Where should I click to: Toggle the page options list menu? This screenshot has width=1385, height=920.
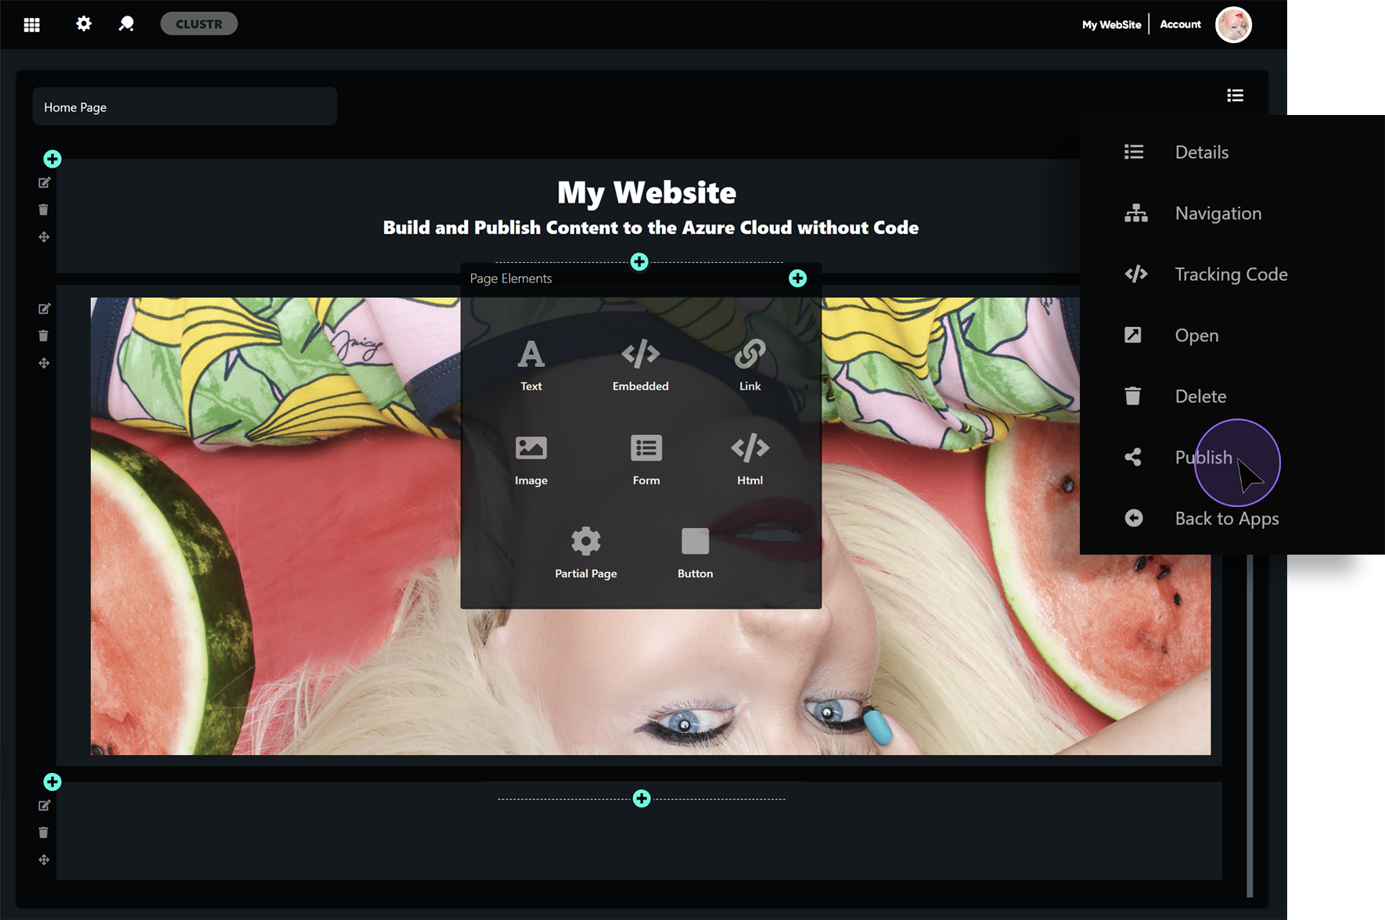coord(1235,95)
